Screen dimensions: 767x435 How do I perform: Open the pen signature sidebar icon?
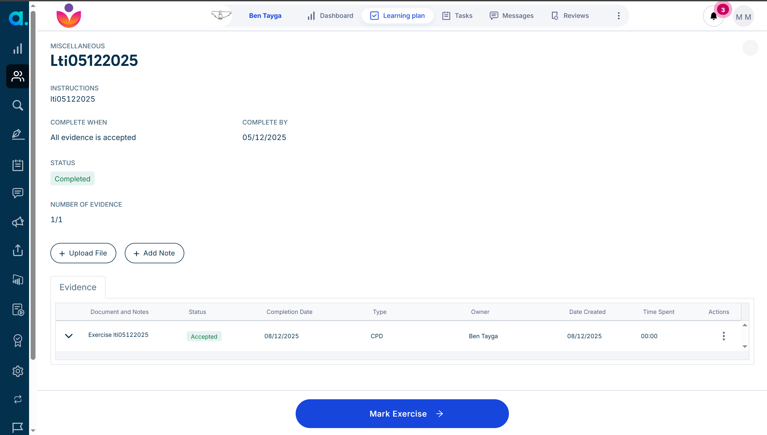18,134
